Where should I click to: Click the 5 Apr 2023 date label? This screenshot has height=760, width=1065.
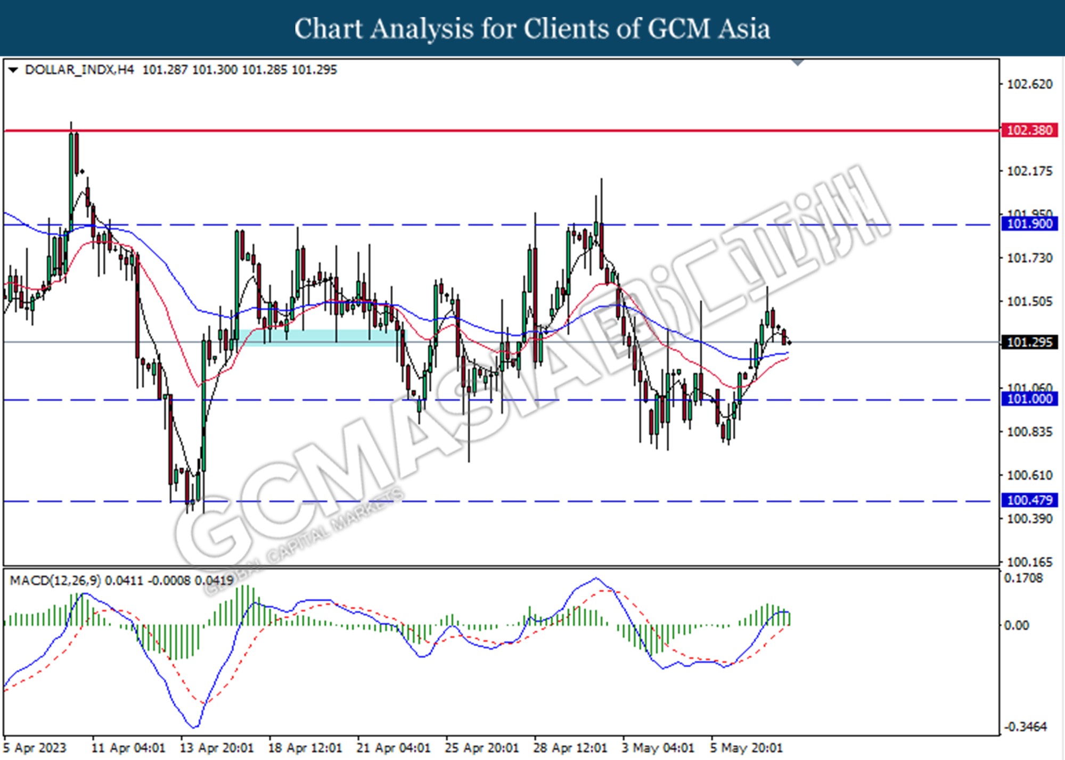click(35, 748)
